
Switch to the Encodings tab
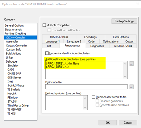(x=90, y=37)
